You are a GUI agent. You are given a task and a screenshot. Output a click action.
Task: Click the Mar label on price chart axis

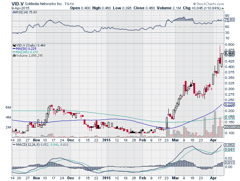(x=176, y=140)
